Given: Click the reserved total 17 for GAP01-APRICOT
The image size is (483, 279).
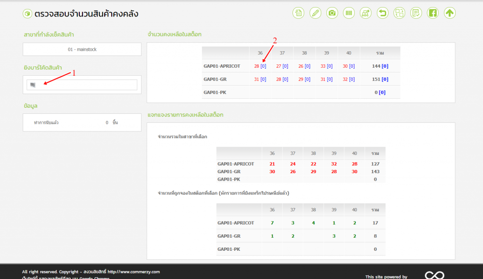Looking at the screenshot, I should [x=375, y=223].
